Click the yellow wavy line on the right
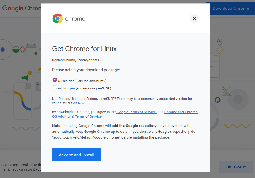 [x=237, y=126]
